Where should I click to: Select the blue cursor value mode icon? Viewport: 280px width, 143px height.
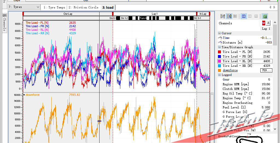[x=244, y=16]
